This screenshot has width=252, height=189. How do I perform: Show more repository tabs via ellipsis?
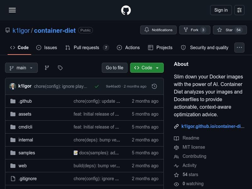239,48
